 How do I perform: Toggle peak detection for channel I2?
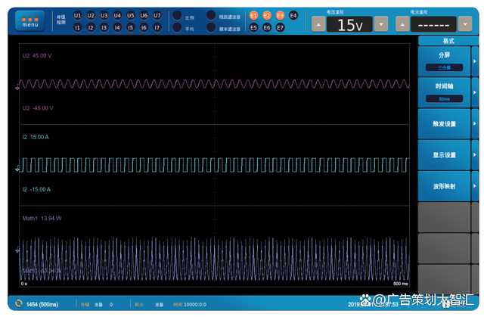pyautogui.click(x=91, y=27)
